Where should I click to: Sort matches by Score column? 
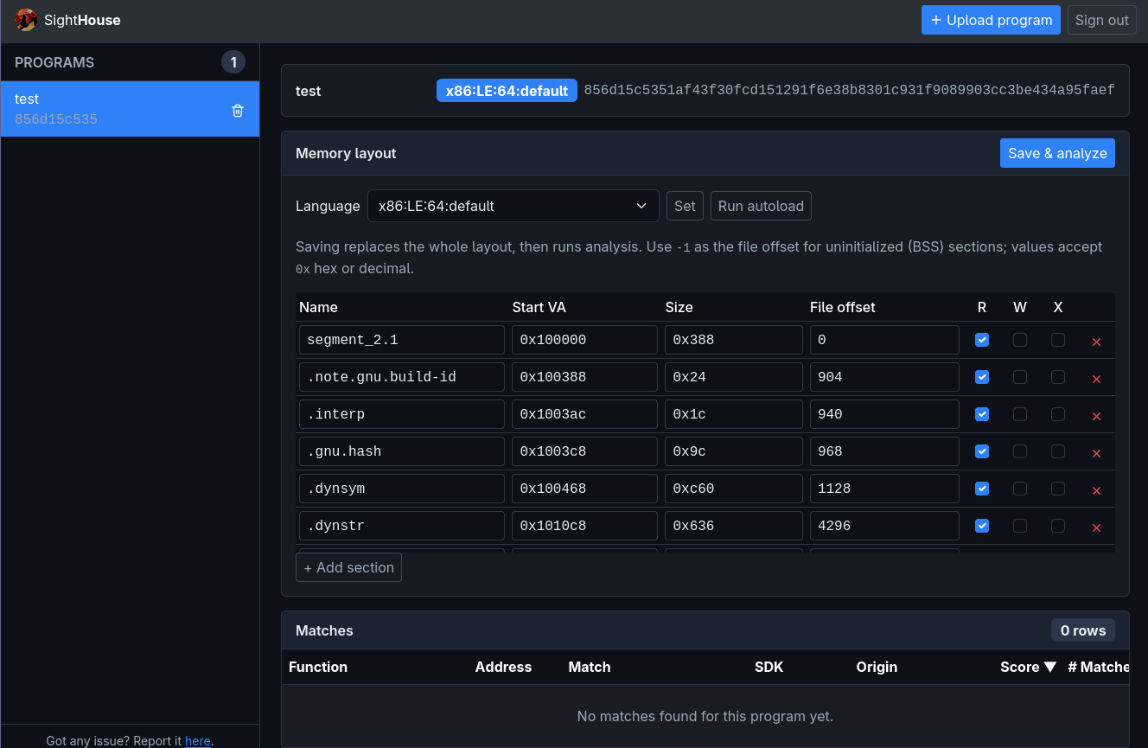coord(1028,667)
